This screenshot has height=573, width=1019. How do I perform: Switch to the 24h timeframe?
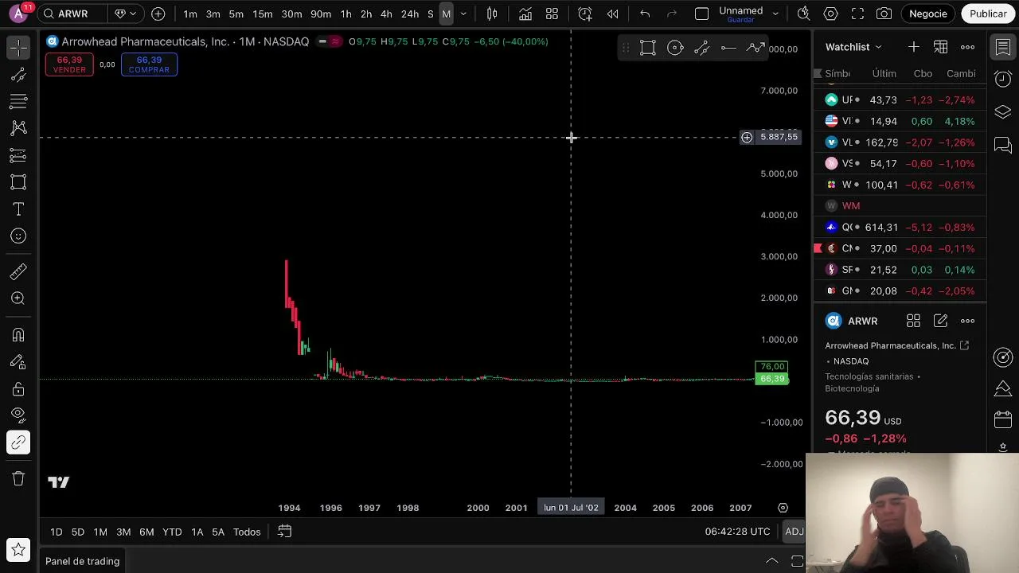[410, 14]
